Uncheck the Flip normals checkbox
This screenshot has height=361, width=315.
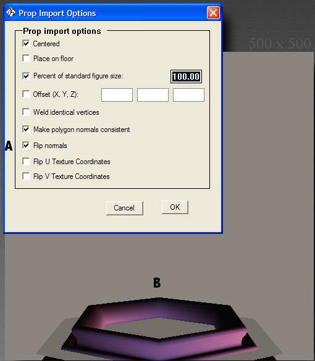(x=26, y=145)
